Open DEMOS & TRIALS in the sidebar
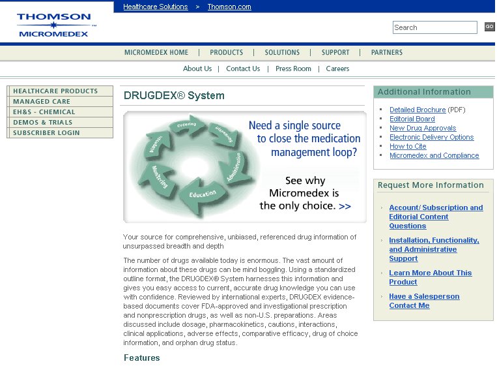The height and width of the screenshot is (366, 497). pyautogui.click(x=60, y=123)
